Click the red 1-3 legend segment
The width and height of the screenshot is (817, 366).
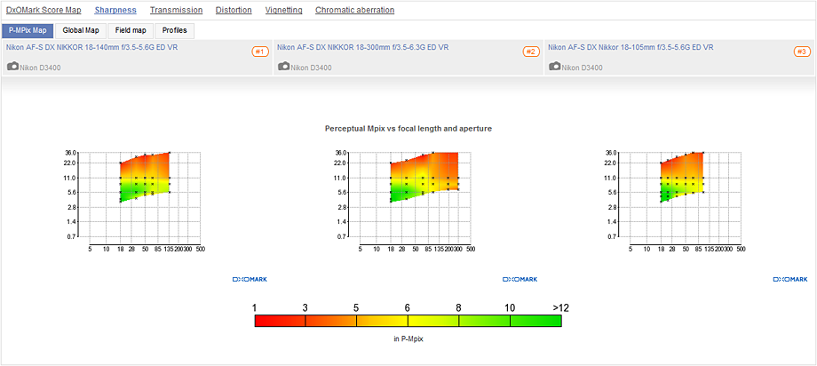click(280, 321)
